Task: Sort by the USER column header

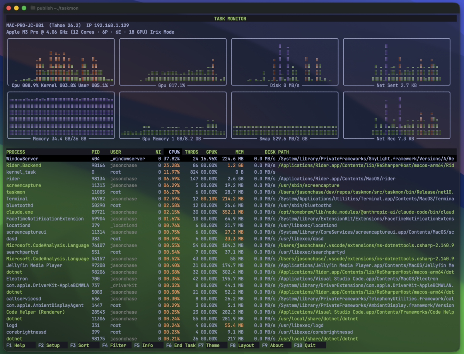Action: click(116, 152)
